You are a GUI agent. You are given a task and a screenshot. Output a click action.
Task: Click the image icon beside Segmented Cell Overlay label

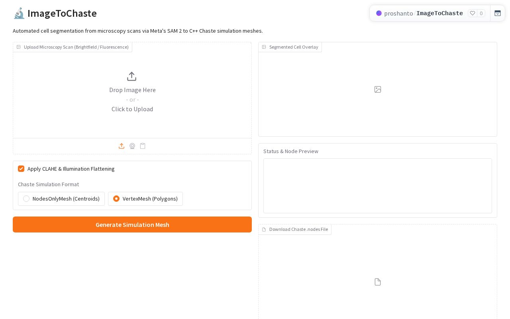click(x=264, y=47)
